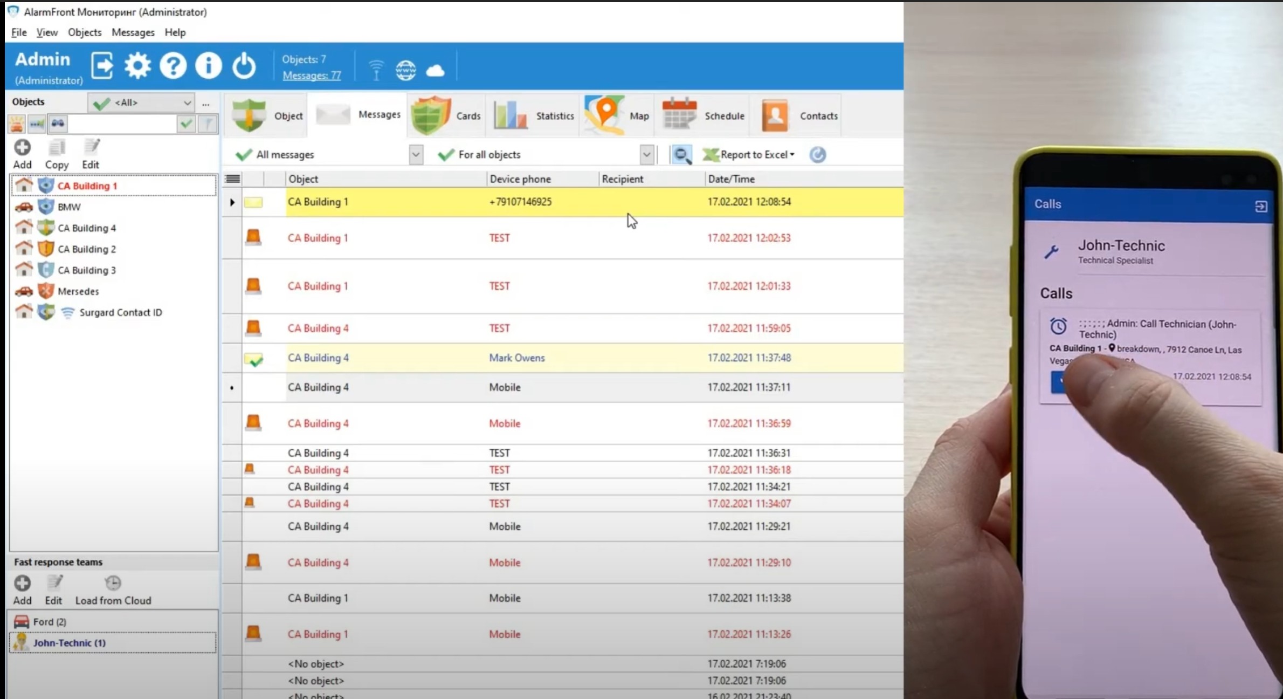Click the antenna signal status icon
Viewport: 1283px width, 699px height.
(376, 70)
